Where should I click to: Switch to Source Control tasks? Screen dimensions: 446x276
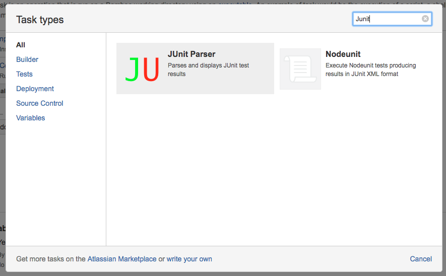pos(39,103)
